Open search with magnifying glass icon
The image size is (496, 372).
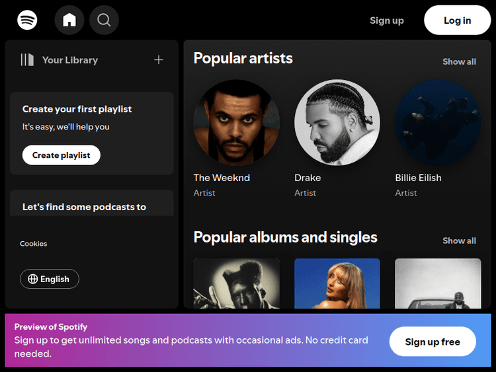point(104,20)
